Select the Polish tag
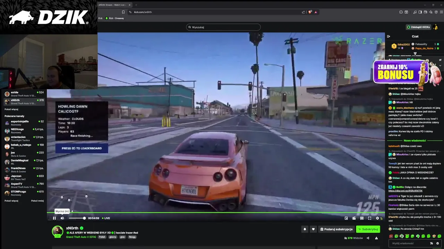Screen dimensions: 444x249 click(102, 237)
